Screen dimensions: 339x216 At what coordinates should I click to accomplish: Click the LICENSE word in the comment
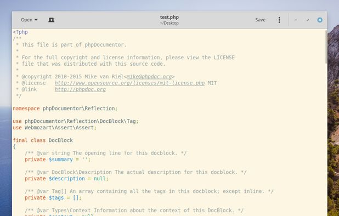[224, 58]
